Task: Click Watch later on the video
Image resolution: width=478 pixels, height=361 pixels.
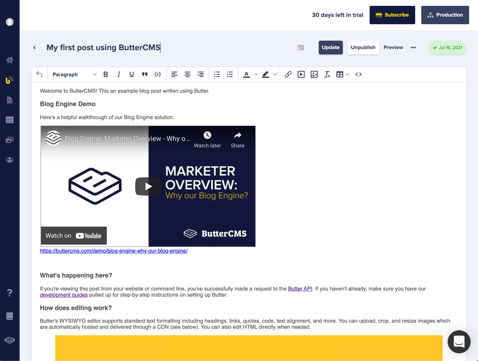Action: [x=207, y=140]
